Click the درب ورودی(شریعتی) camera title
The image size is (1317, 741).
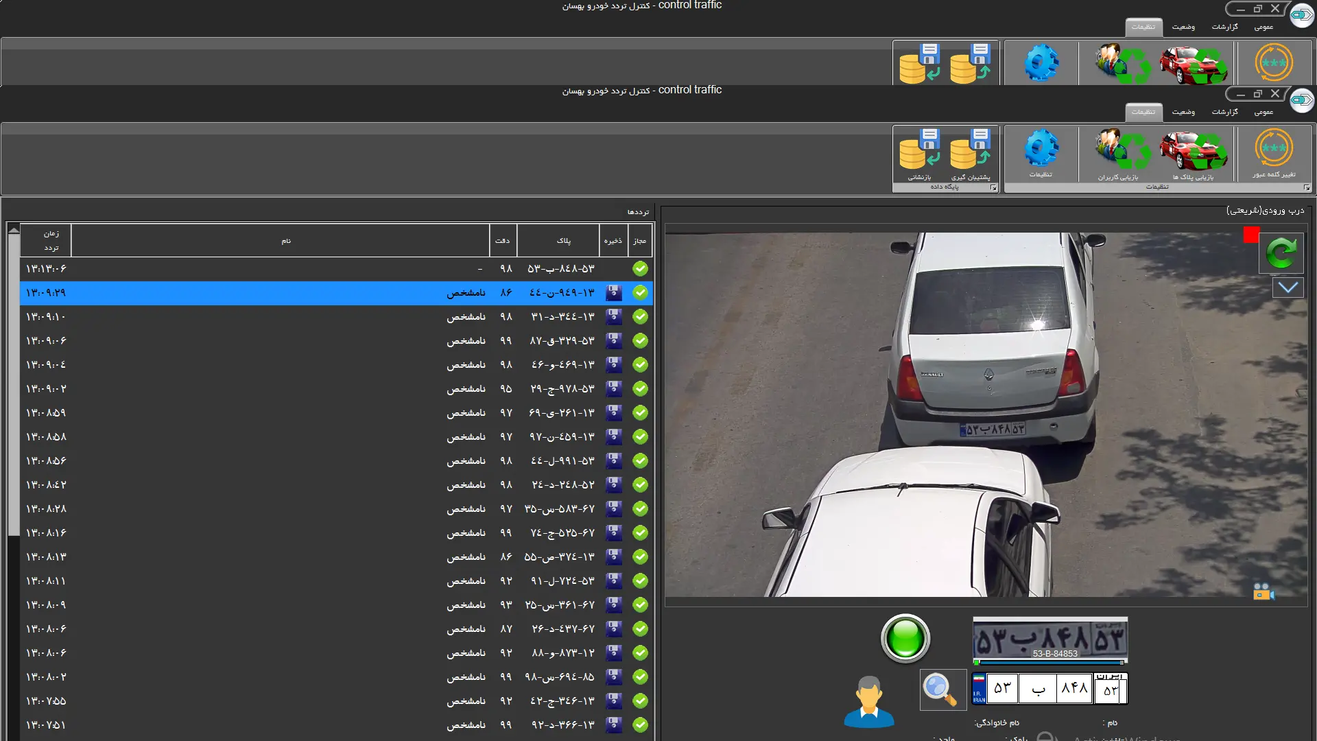pyautogui.click(x=1266, y=211)
